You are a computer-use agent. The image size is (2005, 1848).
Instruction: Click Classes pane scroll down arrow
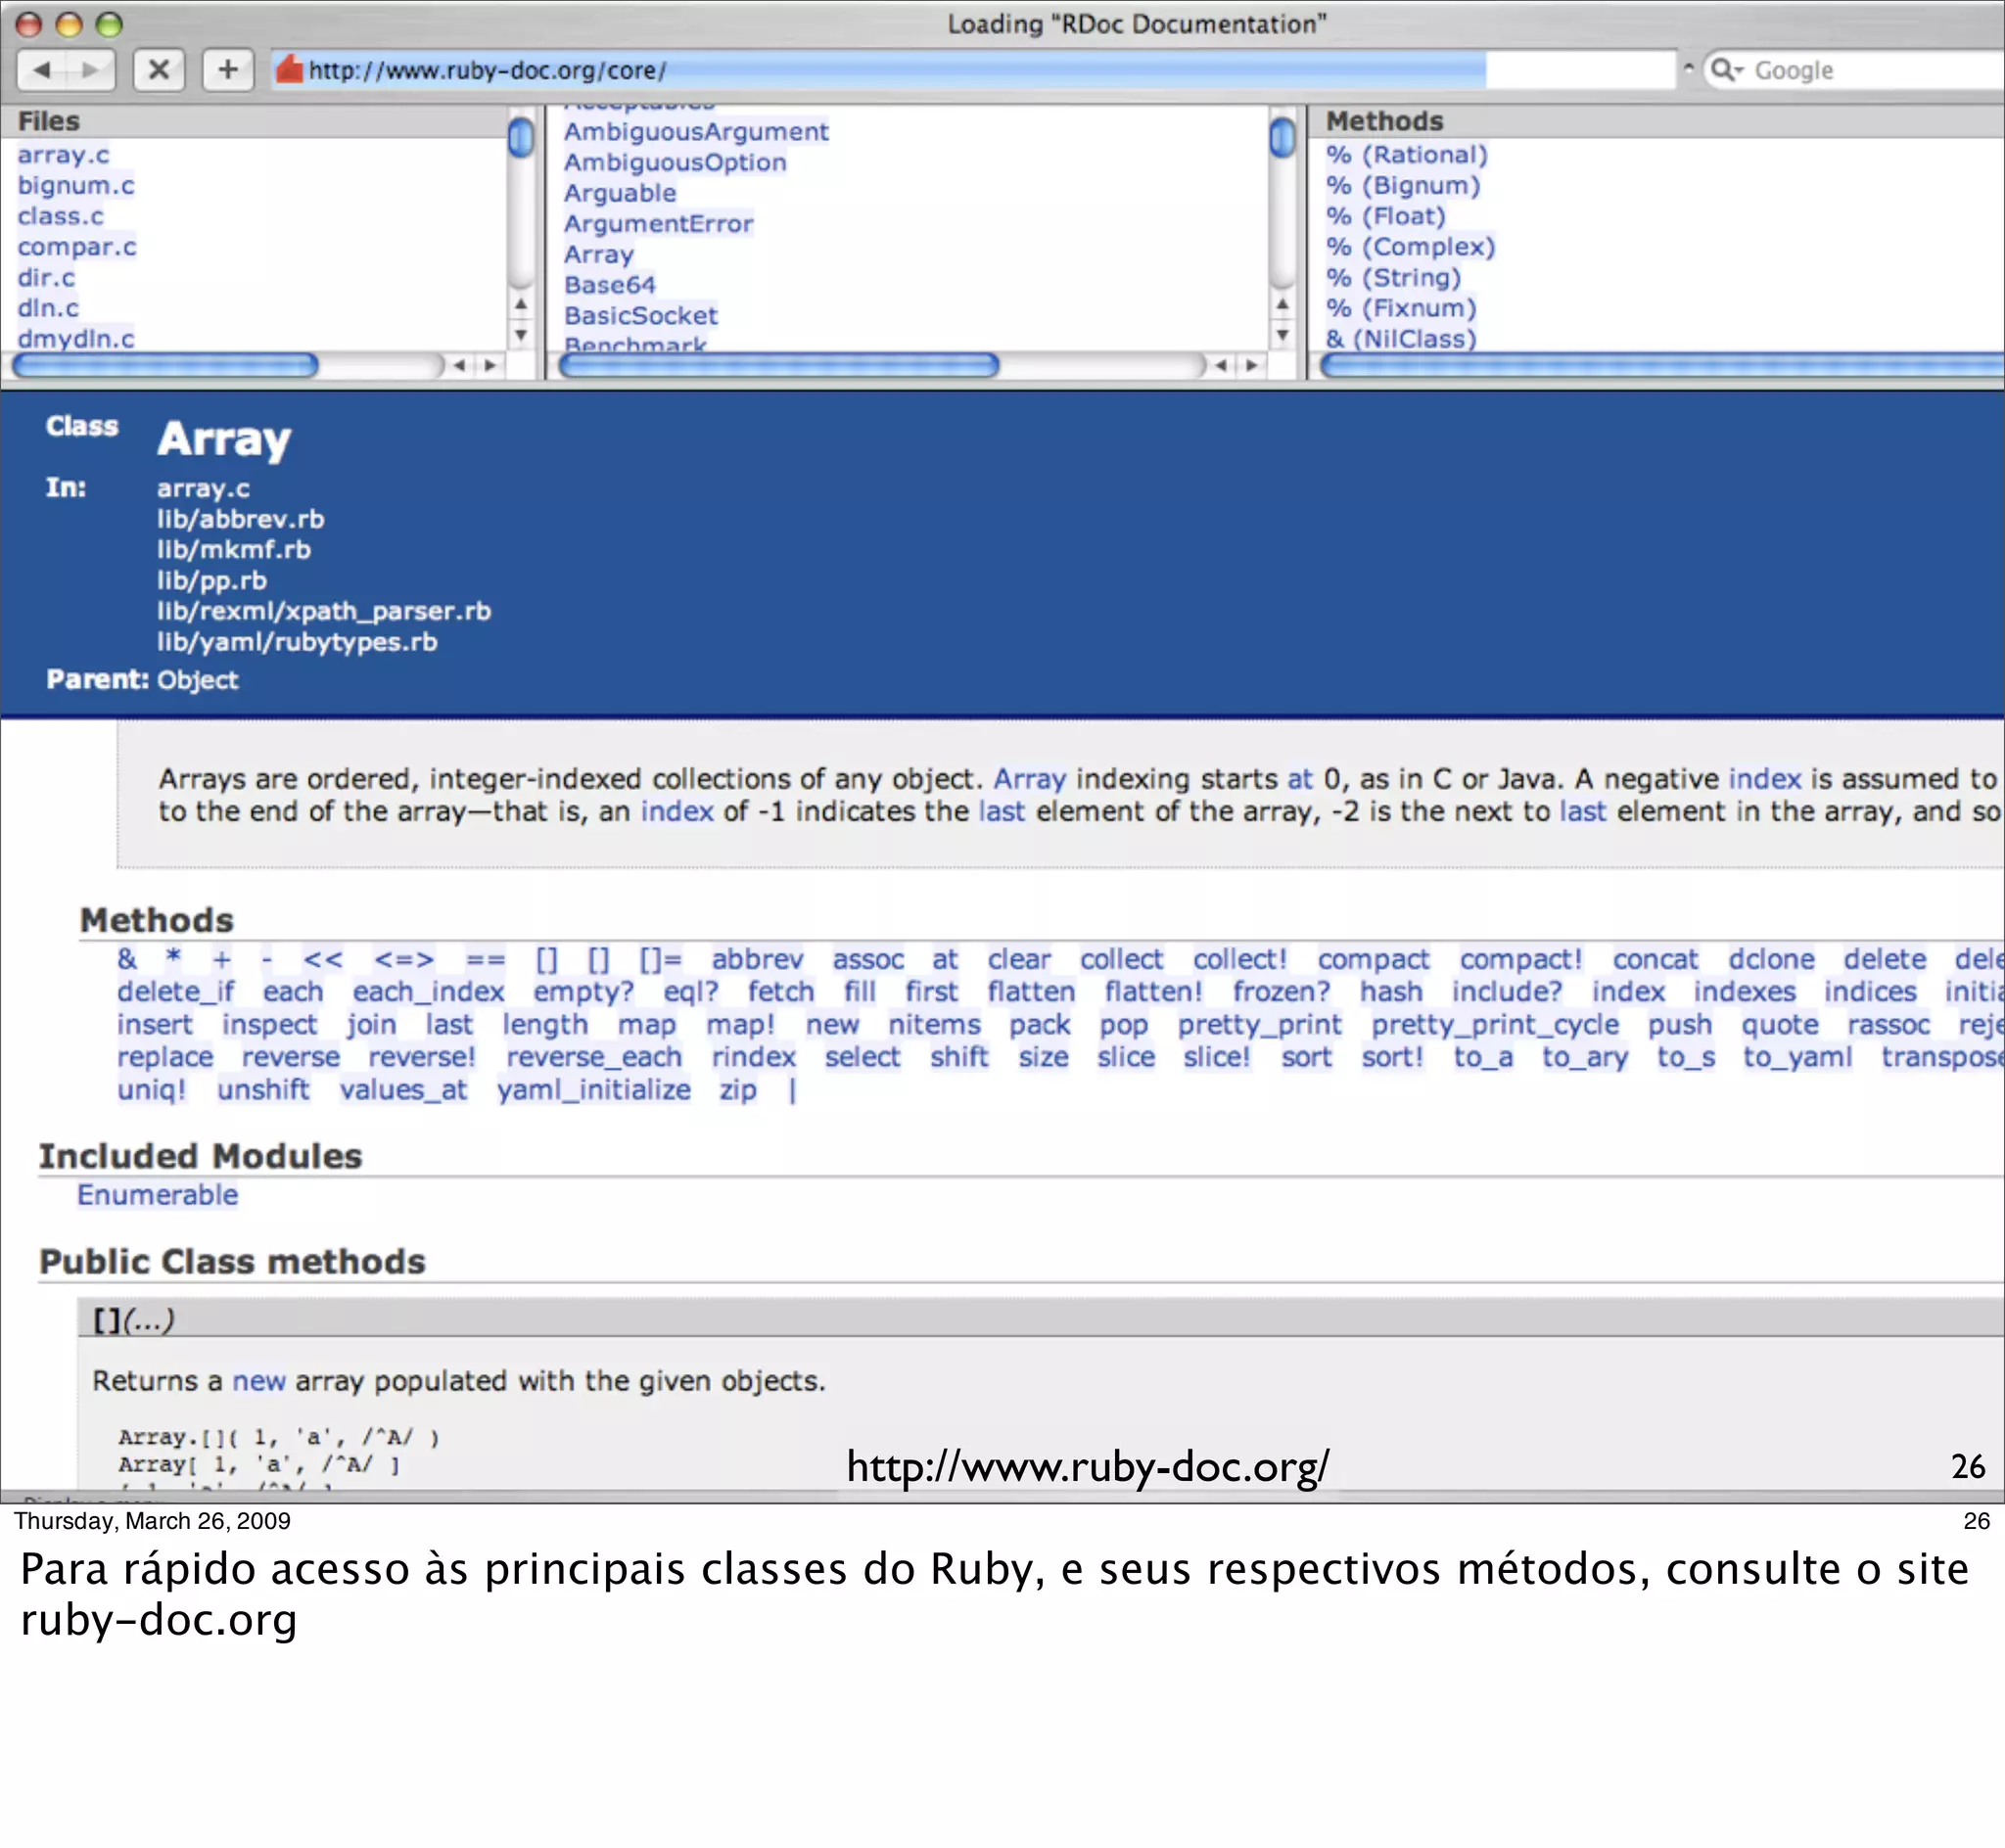[x=1282, y=334]
